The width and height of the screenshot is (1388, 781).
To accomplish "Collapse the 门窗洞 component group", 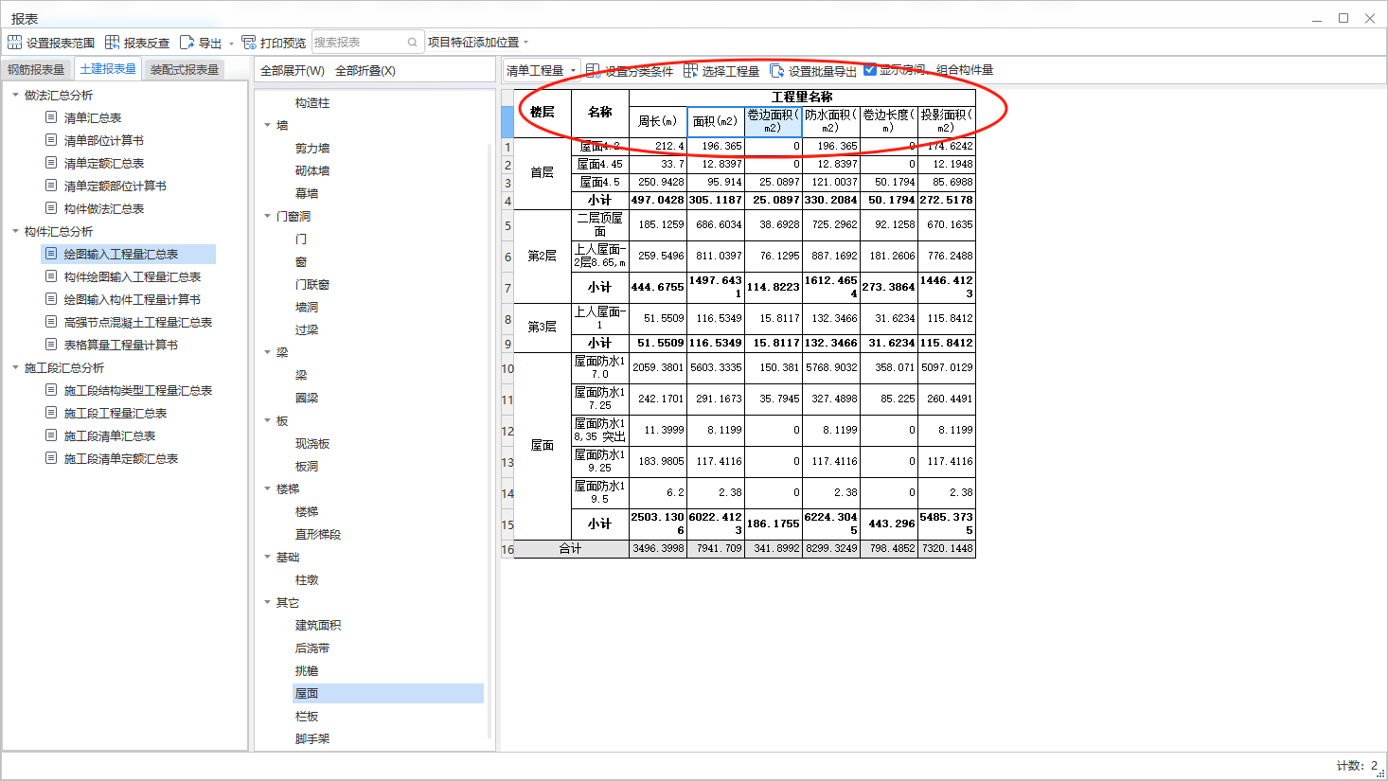I will pyautogui.click(x=268, y=216).
